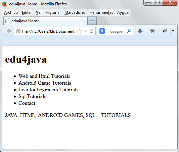This screenshot has height=152, width=179.
Task: Reload the page with the refresh icon
Action: click(92, 31)
